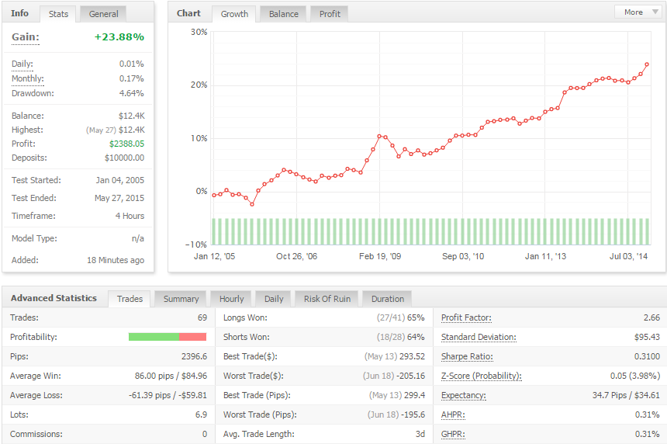Screen dimensions: 667x444
Task: Open the Daily statistics tab
Action: [274, 299]
